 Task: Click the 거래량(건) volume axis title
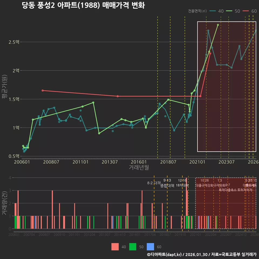4,203
